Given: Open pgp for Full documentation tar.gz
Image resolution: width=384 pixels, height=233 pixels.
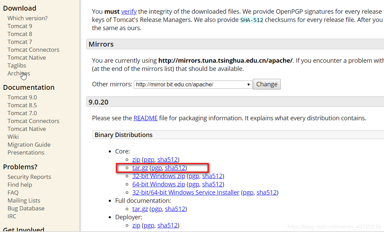Looking at the screenshot, I should (156, 209).
